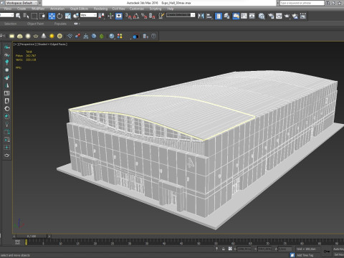
Task: Click the Mirror tool icon
Action: (201, 16)
